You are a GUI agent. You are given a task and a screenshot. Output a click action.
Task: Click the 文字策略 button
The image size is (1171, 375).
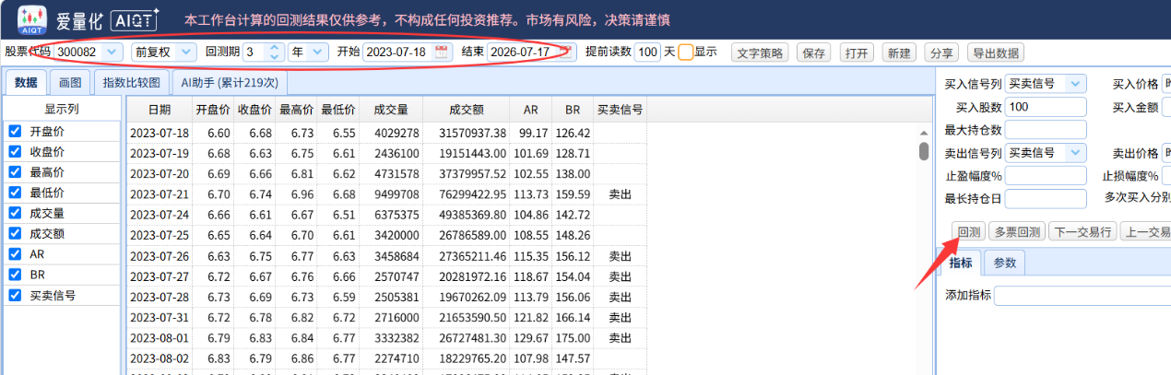coord(760,53)
